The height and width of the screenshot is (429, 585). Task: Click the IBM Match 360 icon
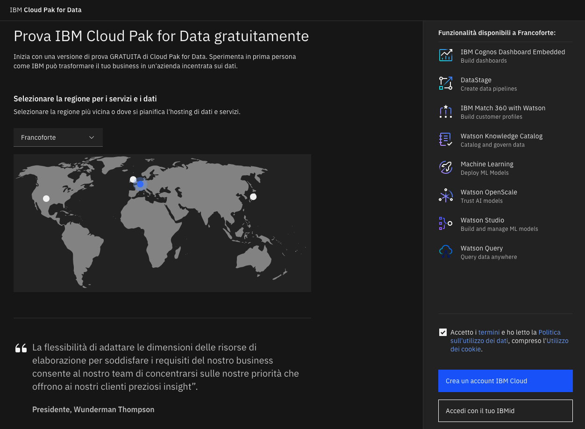[446, 111]
